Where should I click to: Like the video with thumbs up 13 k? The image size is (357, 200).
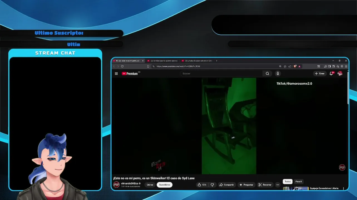pos(202,185)
